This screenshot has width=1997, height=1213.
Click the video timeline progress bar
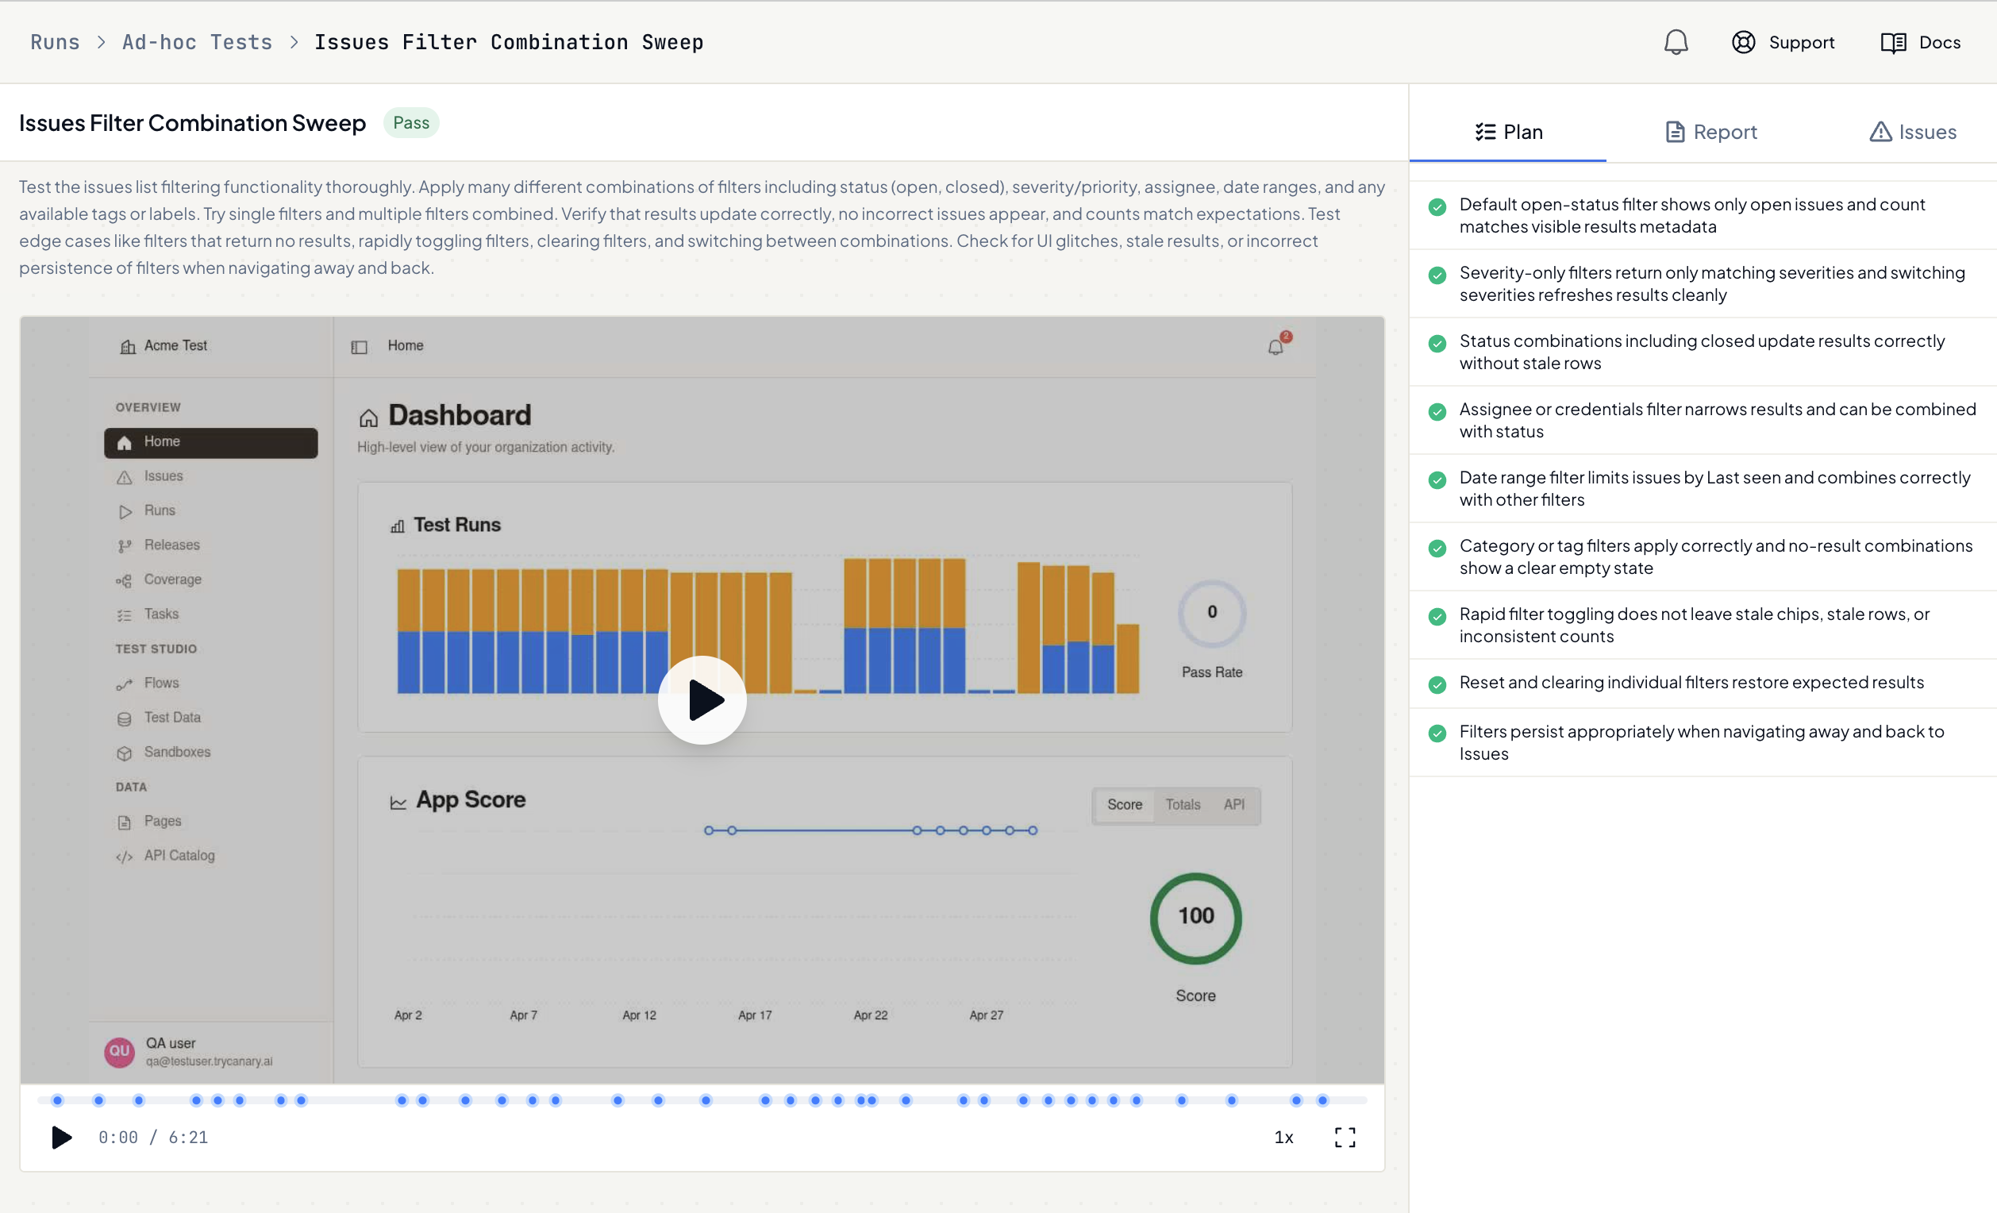pyautogui.click(x=702, y=1100)
